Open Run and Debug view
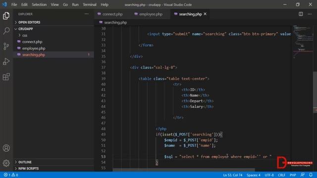The width and height of the screenshot is (317, 178). pyautogui.click(x=6, y=61)
